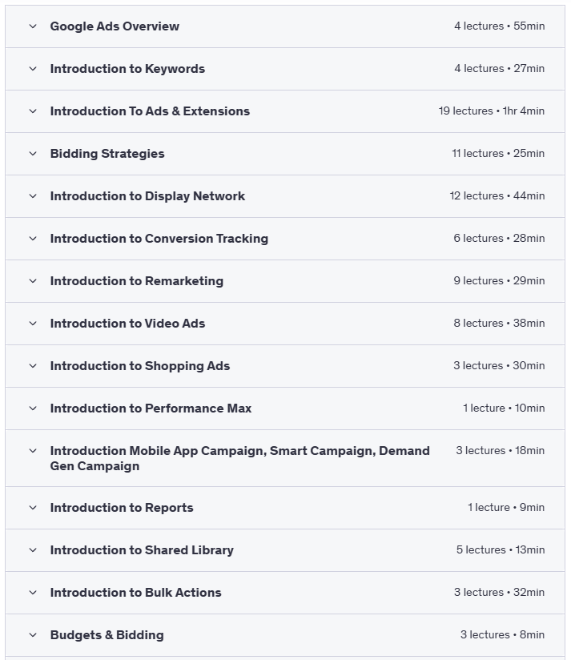Click the Introduction to Shared Library title
The height and width of the screenshot is (660, 571).
pos(142,550)
